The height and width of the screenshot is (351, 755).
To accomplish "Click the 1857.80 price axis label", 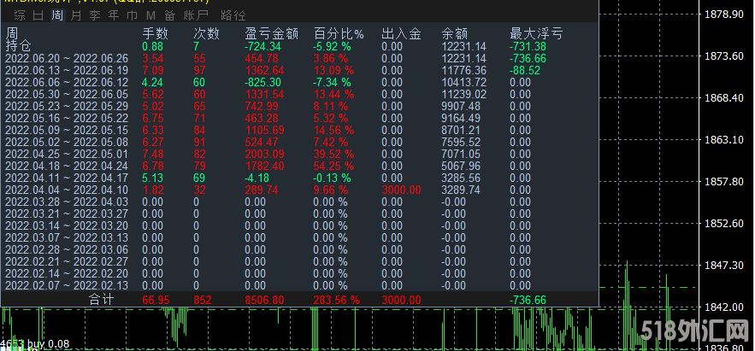I will [x=724, y=181].
